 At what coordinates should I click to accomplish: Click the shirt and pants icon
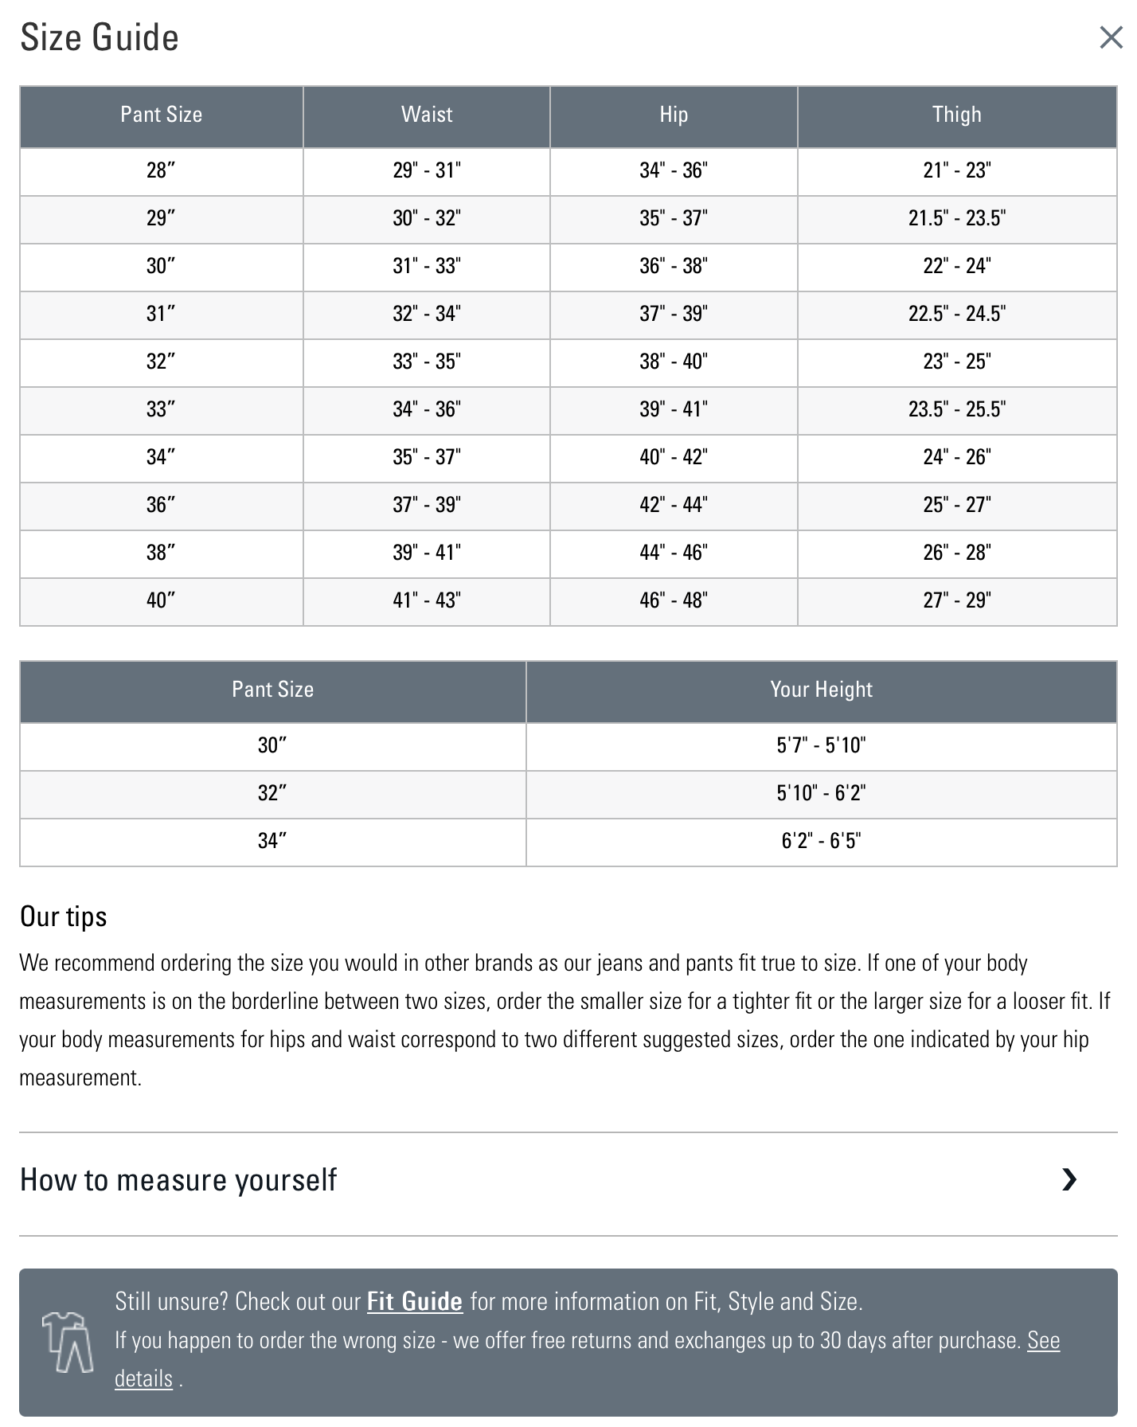pyautogui.click(x=68, y=1342)
